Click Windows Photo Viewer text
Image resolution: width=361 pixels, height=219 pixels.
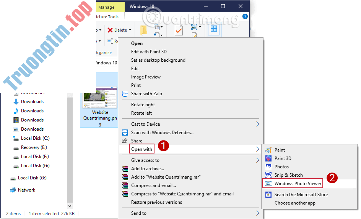(298, 184)
